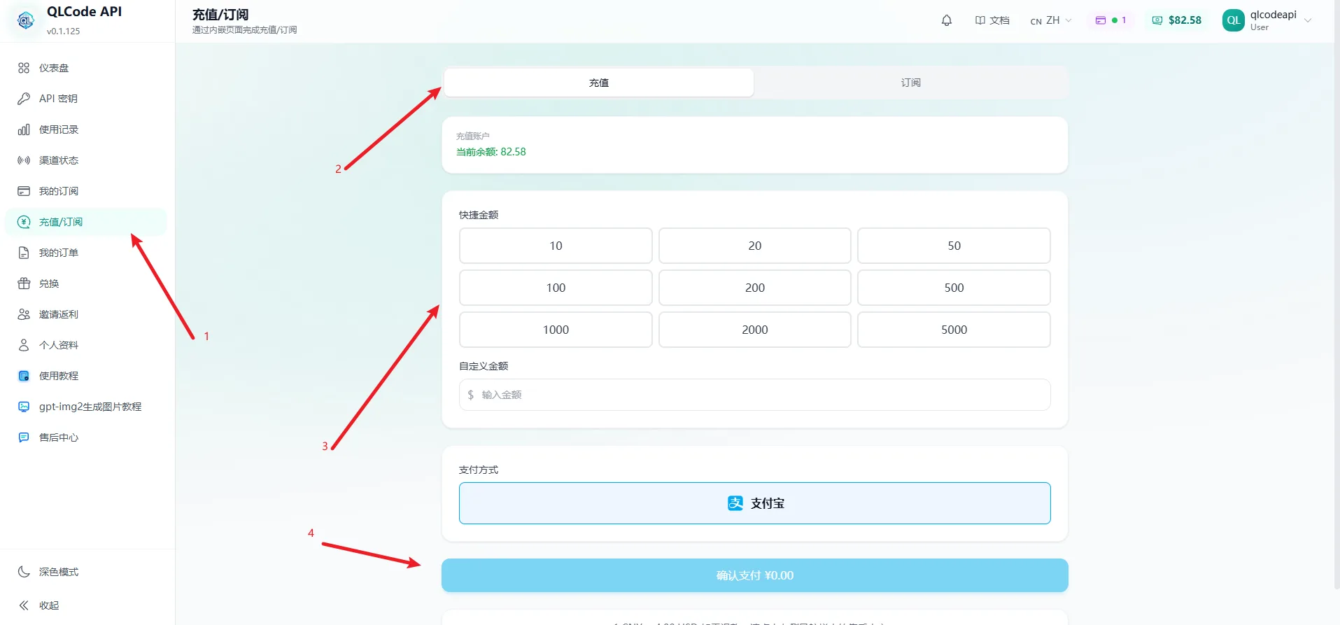This screenshot has height=625, width=1340.
Task: Go to 使用记录 page
Action: [85, 129]
